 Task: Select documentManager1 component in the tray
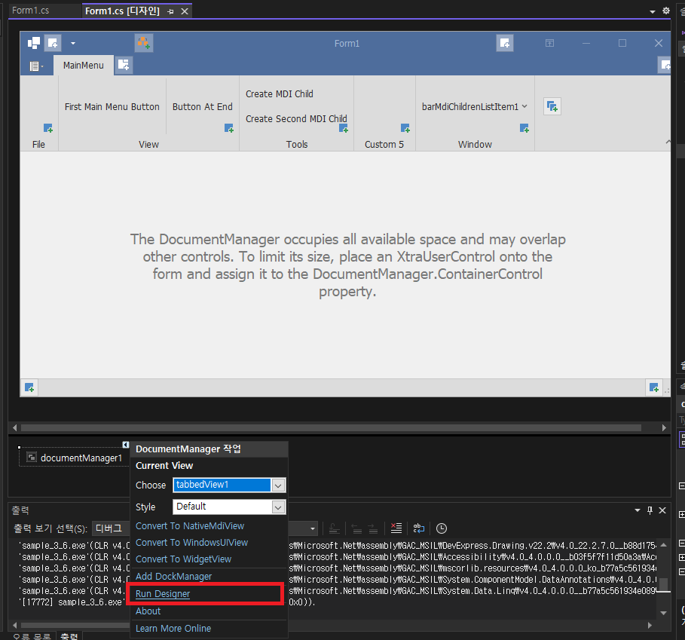click(75, 458)
